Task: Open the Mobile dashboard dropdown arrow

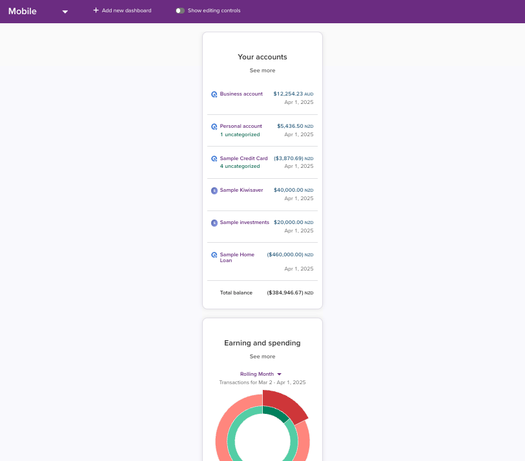Action: pos(65,12)
